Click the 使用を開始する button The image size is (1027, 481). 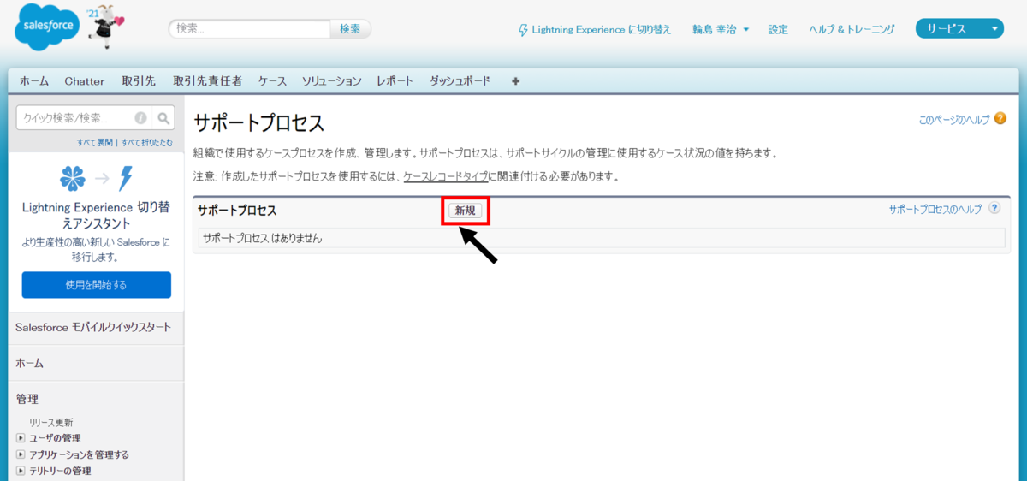[x=96, y=285]
